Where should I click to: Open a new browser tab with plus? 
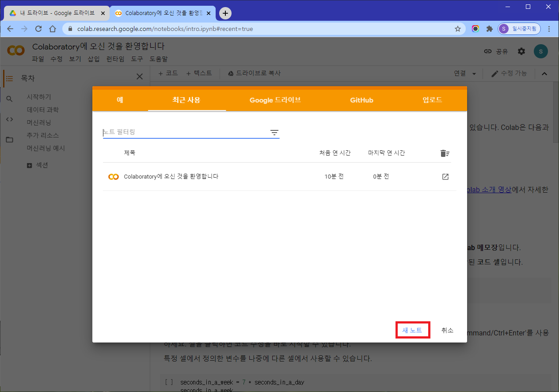point(225,13)
